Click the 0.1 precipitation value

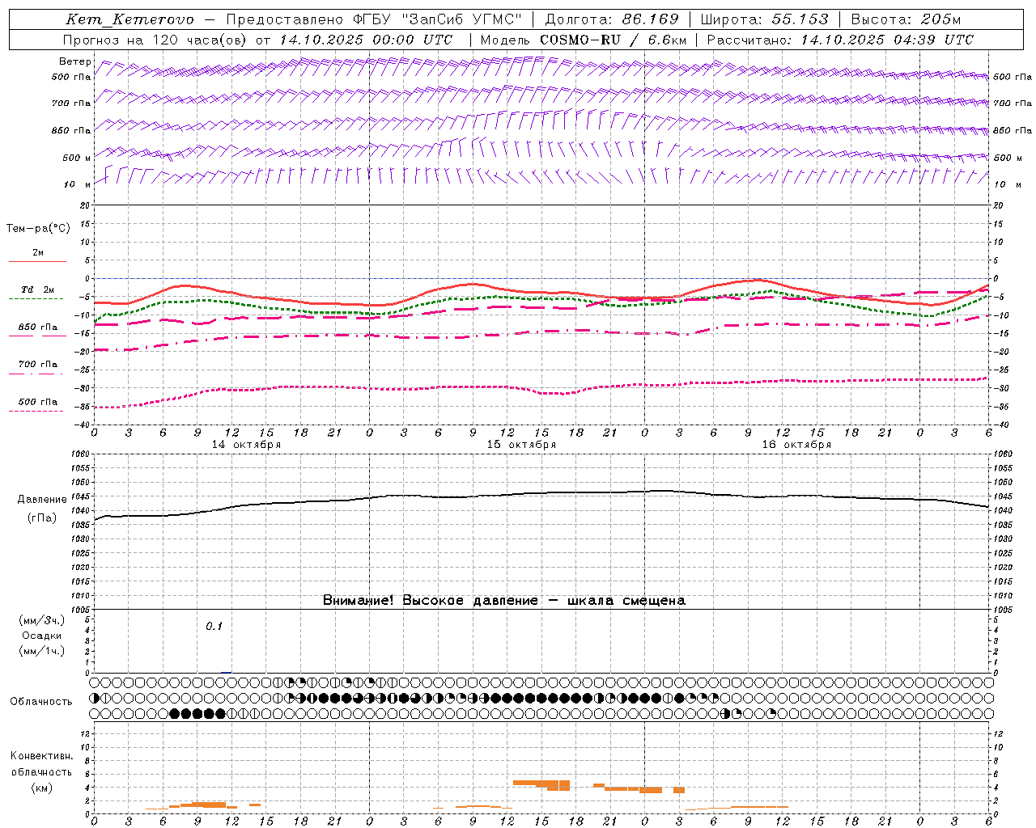[214, 627]
